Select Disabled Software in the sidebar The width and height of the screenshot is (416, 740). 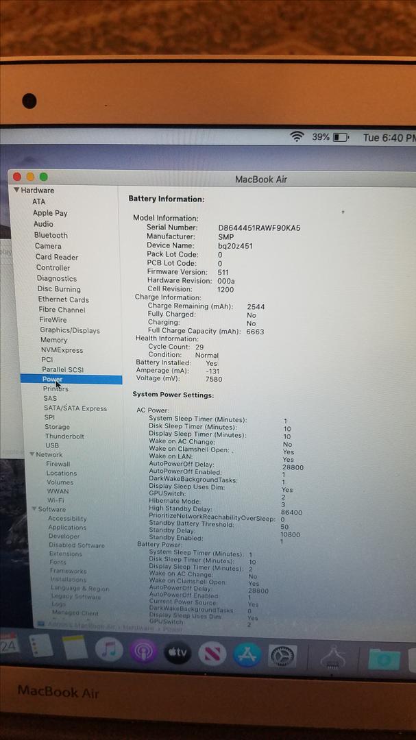click(x=77, y=545)
